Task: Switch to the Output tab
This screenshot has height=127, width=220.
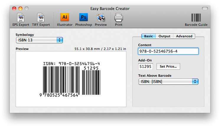Action: point(164,36)
